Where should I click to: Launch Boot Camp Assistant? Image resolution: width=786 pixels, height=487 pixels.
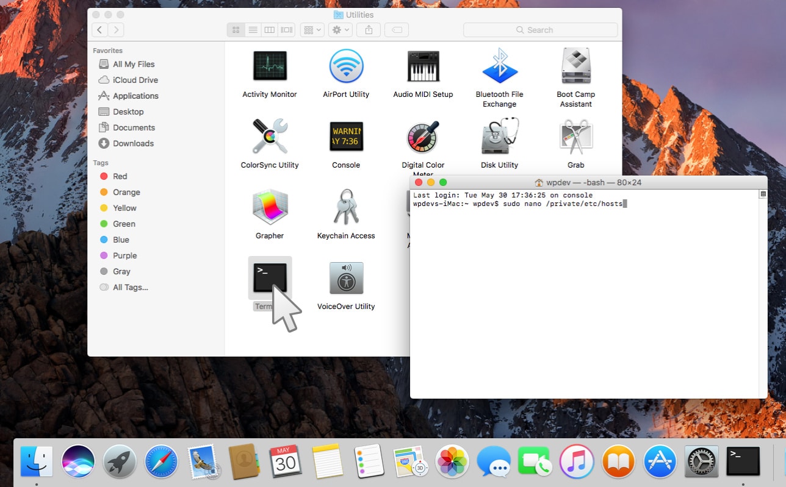[575, 66]
